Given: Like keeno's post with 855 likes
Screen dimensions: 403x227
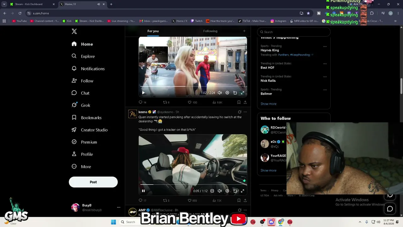Looking at the screenshot, I should pos(192,200).
